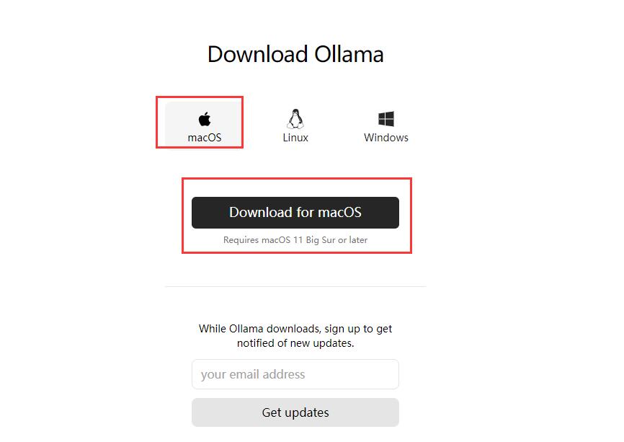Click the notified of new updates line
Image resolution: width=624 pixels, height=442 pixels.
coord(295,343)
